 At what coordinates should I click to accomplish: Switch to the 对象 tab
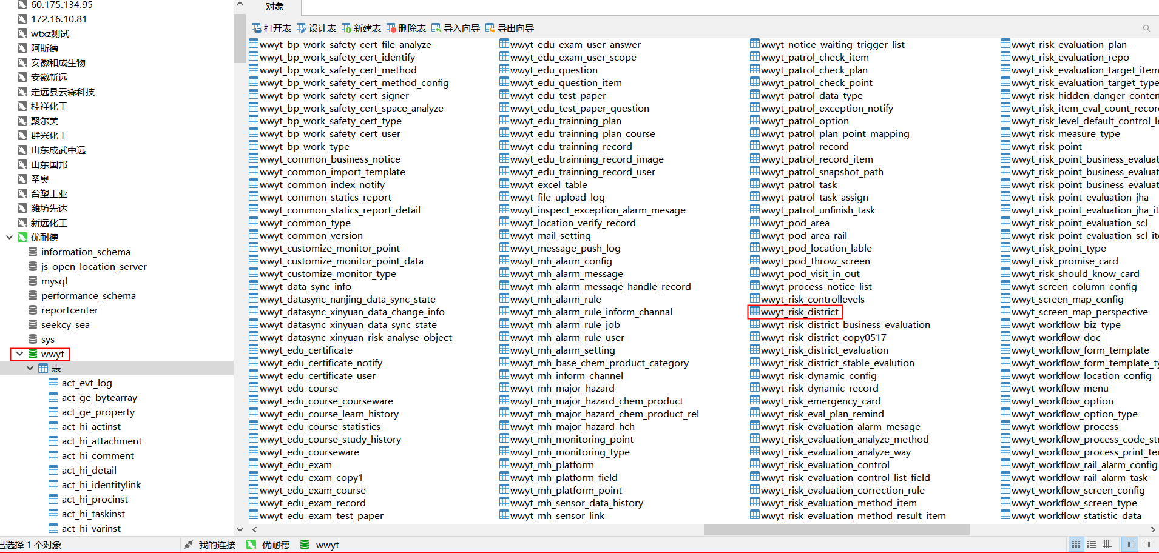point(274,7)
